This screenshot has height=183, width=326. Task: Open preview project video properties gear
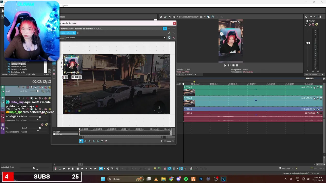(x=161, y=17)
